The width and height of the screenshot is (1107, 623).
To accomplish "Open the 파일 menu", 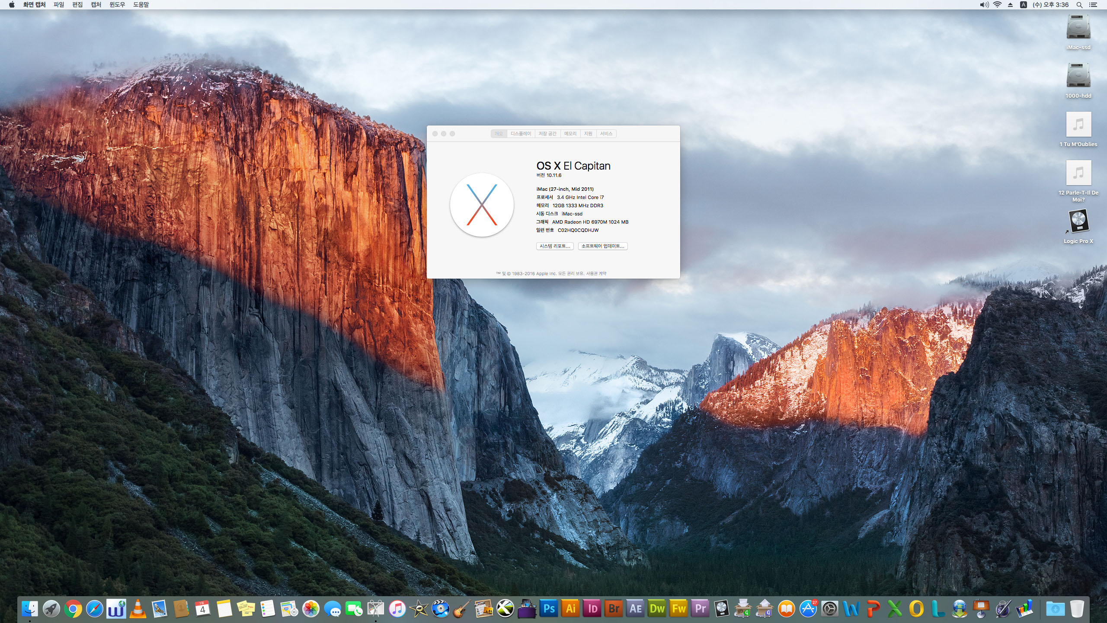I will (59, 5).
